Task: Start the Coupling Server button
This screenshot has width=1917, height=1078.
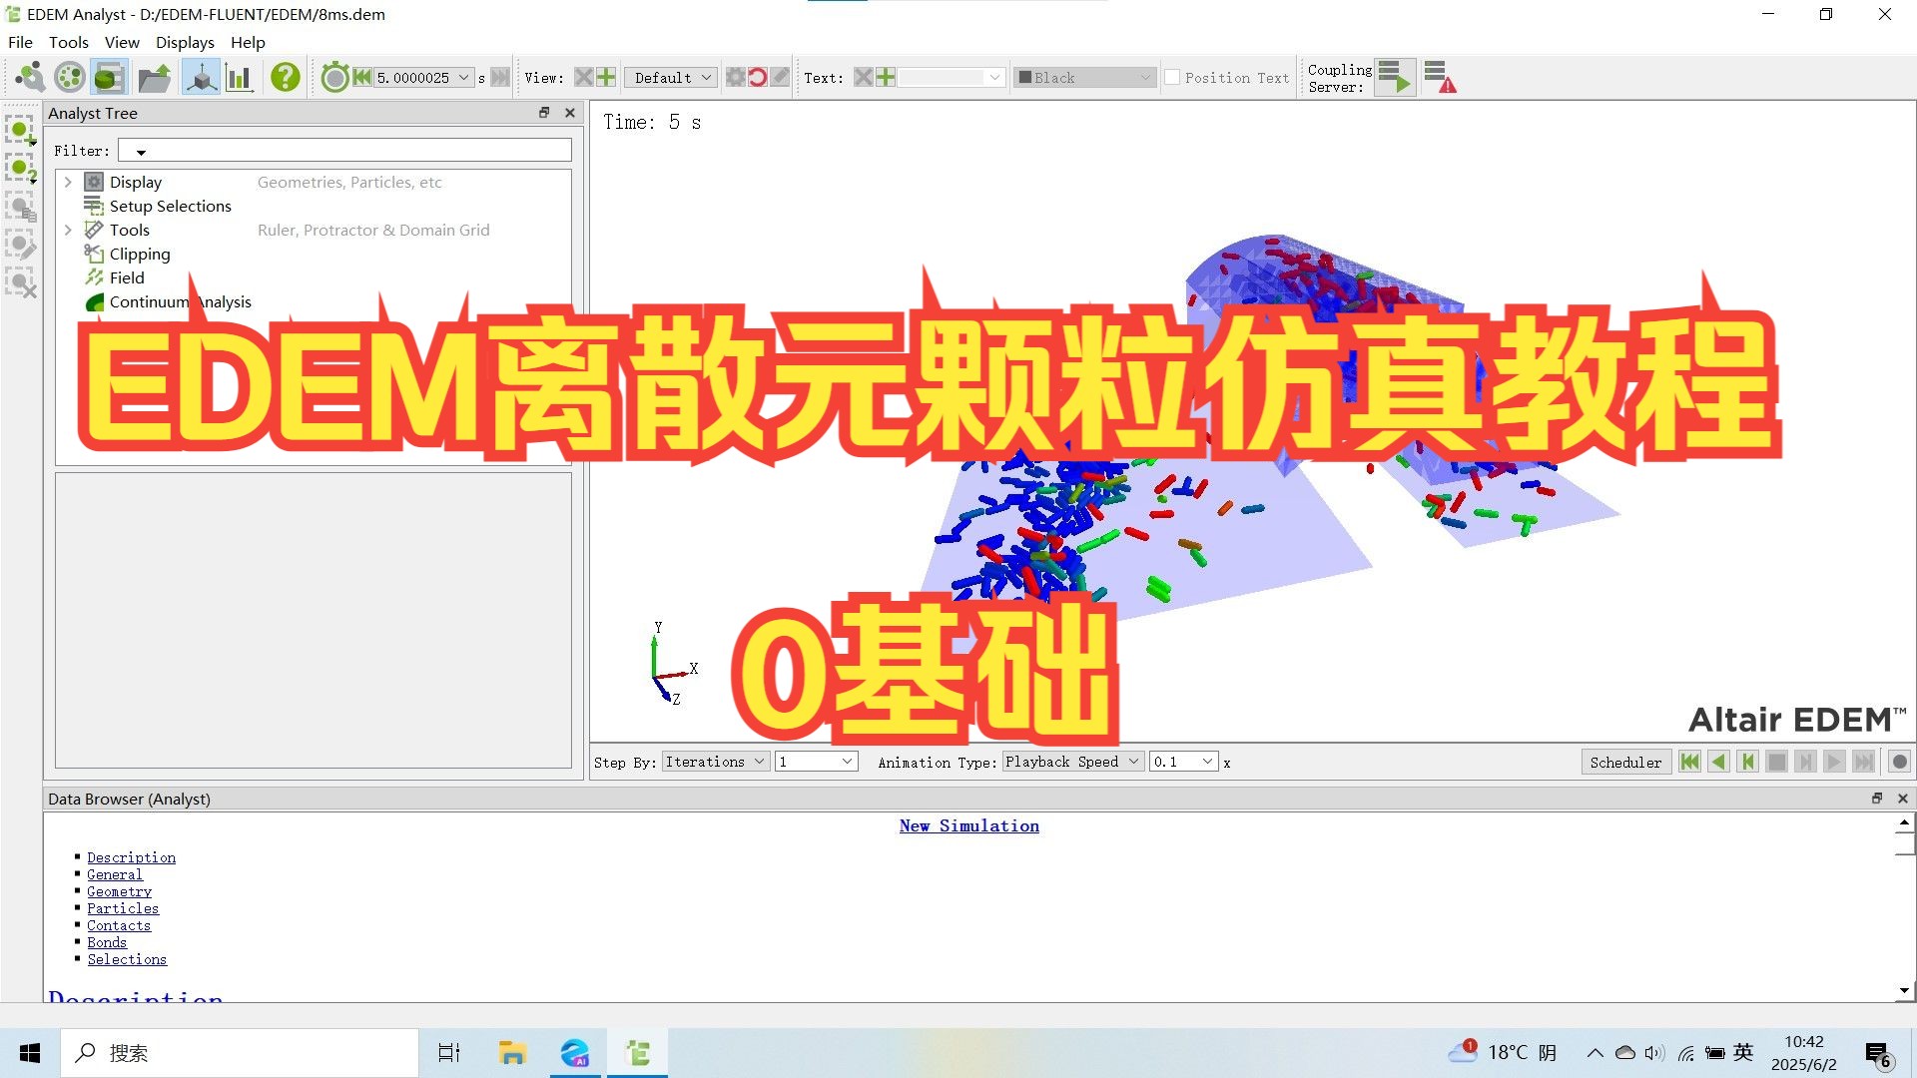Action: coord(1395,77)
